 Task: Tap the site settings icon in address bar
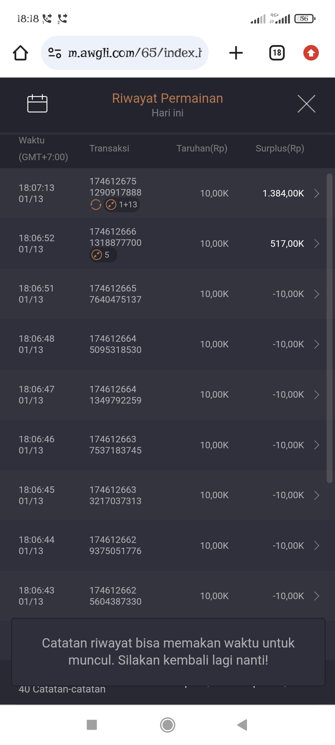[55, 53]
